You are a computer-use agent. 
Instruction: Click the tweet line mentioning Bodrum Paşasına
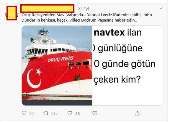point(79,20)
